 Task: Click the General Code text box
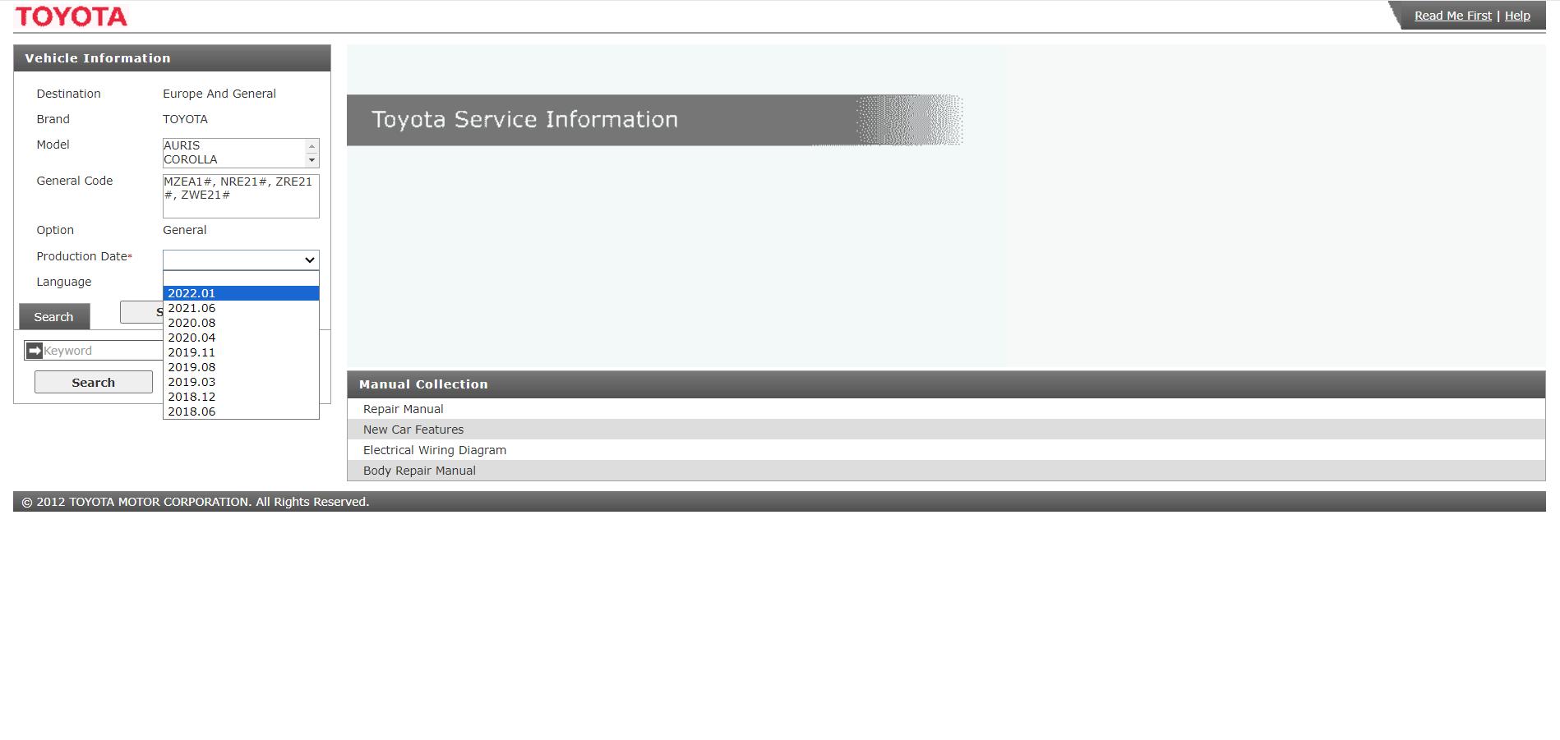click(x=241, y=195)
